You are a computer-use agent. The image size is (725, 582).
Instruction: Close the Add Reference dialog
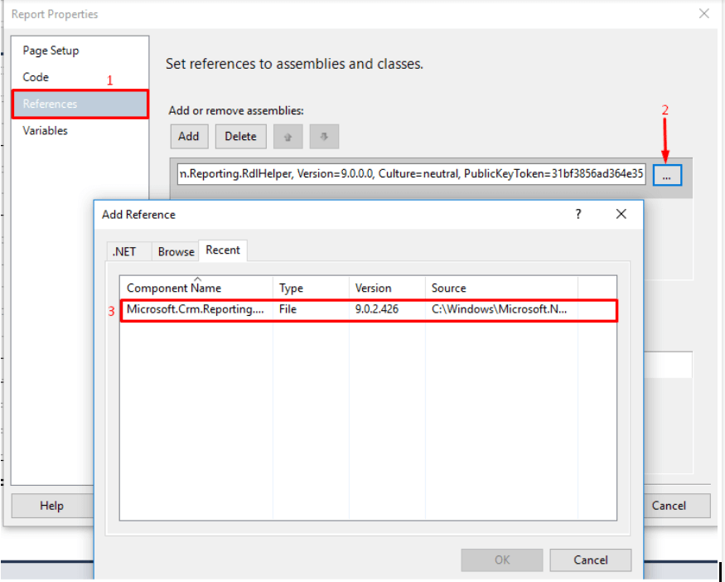coord(621,214)
